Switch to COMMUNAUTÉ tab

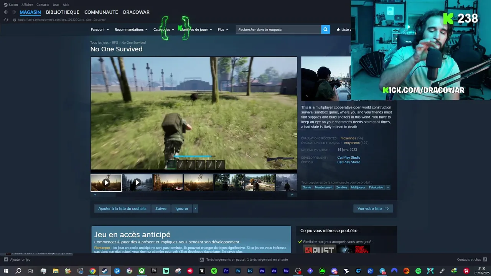pos(101,12)
